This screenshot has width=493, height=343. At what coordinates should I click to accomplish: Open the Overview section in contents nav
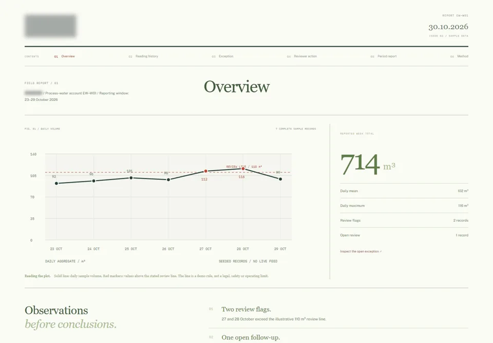point(65,57)
